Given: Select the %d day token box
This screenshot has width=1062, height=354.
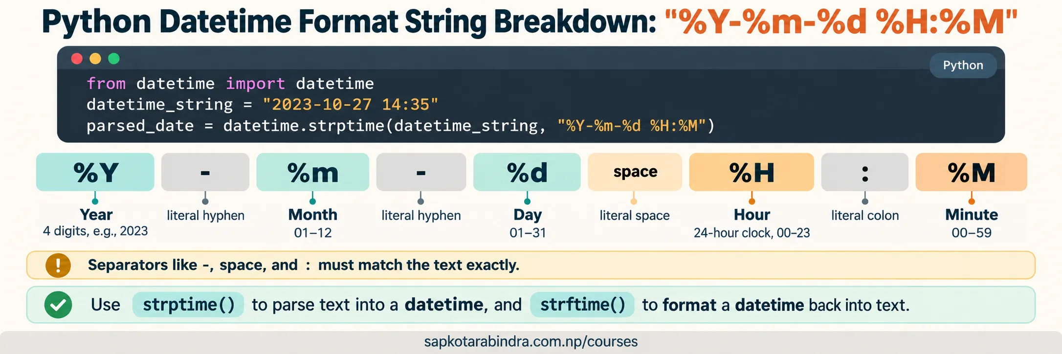Looking at the screenshot, I should coord(527,172).
